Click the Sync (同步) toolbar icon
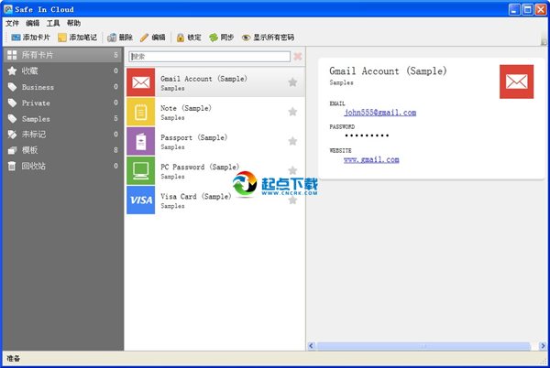The image size is (550, 368). click(x=214, y=38)
